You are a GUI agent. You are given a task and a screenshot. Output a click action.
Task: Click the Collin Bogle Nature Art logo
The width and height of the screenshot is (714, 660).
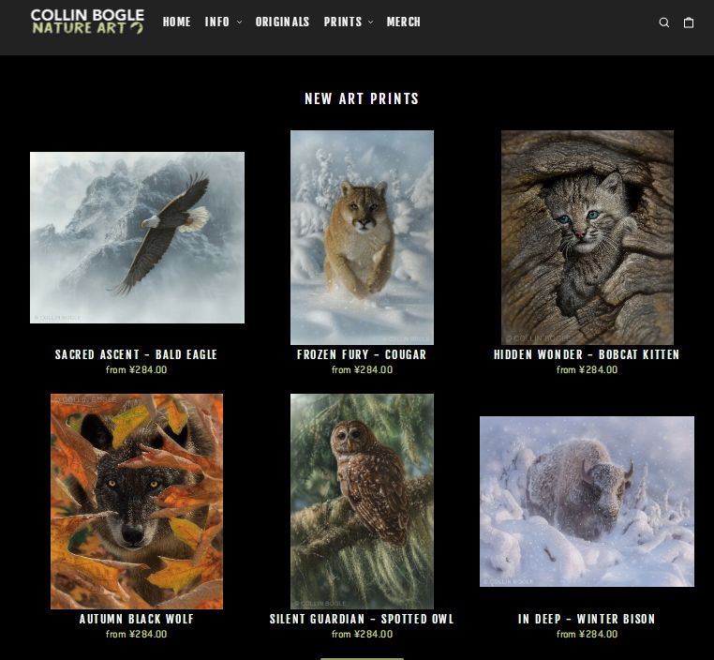coord(87,22)
